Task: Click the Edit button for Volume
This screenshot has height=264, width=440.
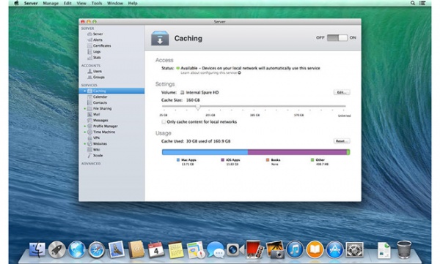Action: point(342,92)
